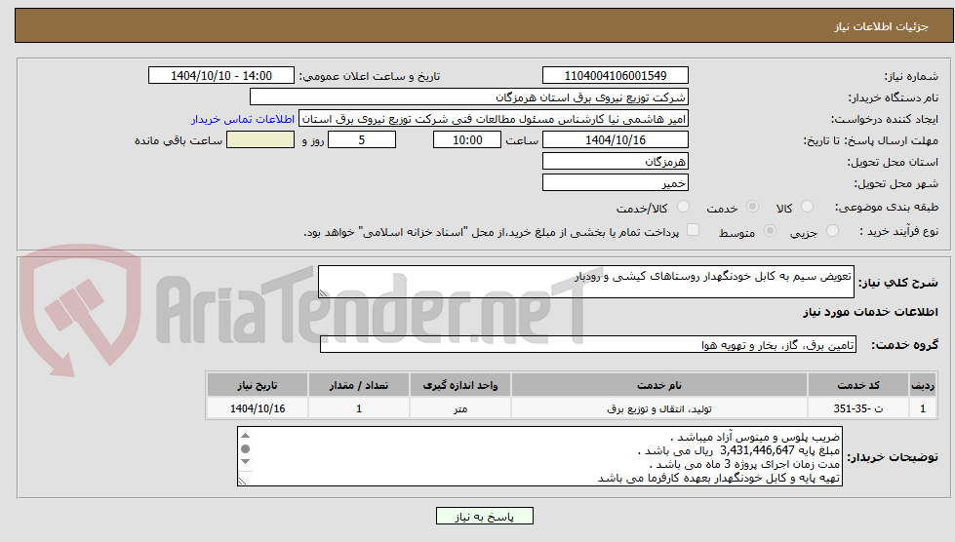
Task: Click the واحد اندازه گیری column header
Action: click(460, 385)
